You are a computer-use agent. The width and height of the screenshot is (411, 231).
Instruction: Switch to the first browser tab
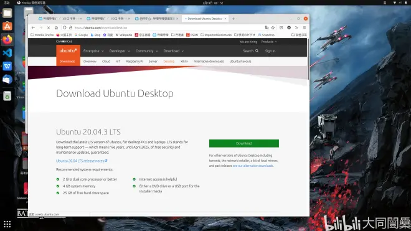click(x=60, y=19)
